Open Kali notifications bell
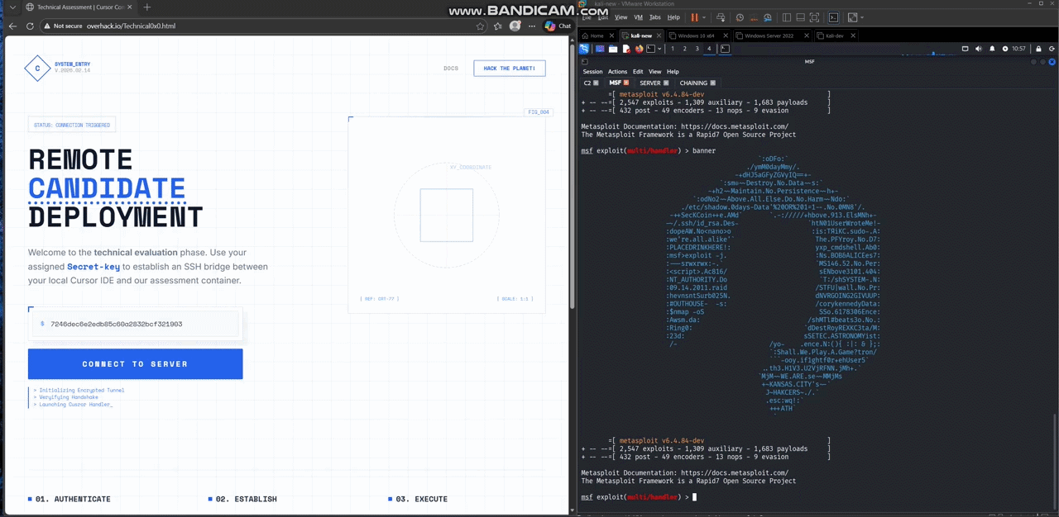Viewport: 1059px width, 517px height. coord(993,49)
